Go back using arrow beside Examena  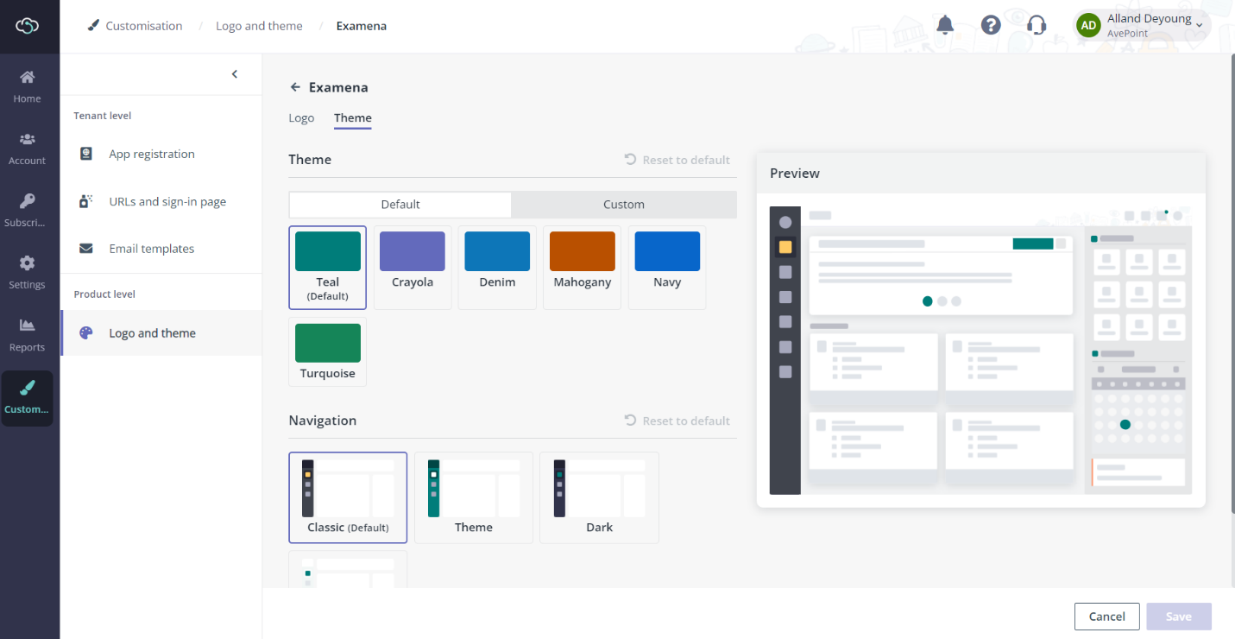click(x=295, y=87)
